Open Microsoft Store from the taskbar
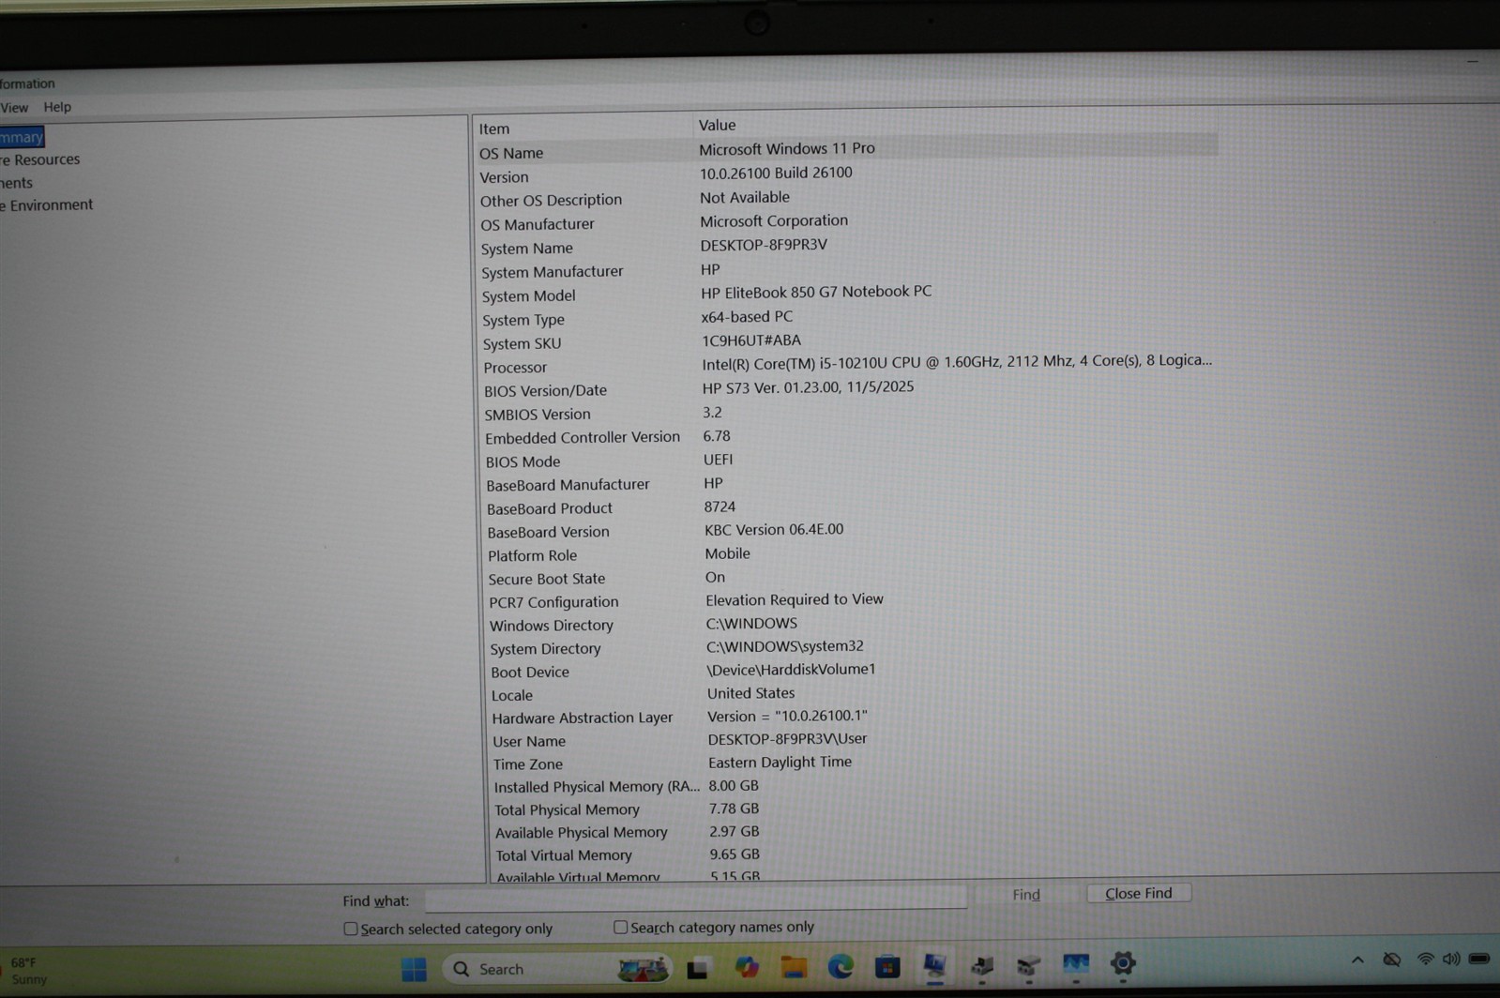The width and height of the screenshot is (1500, 998). [x=887, y=966]
